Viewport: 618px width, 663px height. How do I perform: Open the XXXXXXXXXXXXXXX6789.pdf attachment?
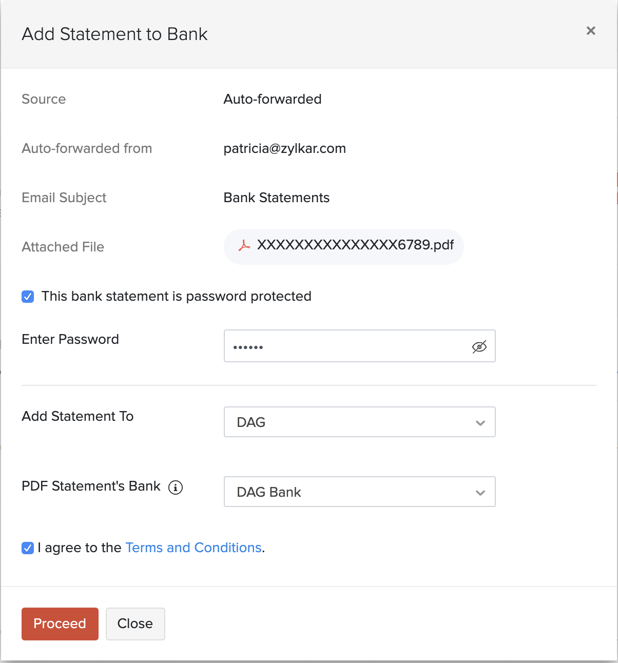(343, 246)
